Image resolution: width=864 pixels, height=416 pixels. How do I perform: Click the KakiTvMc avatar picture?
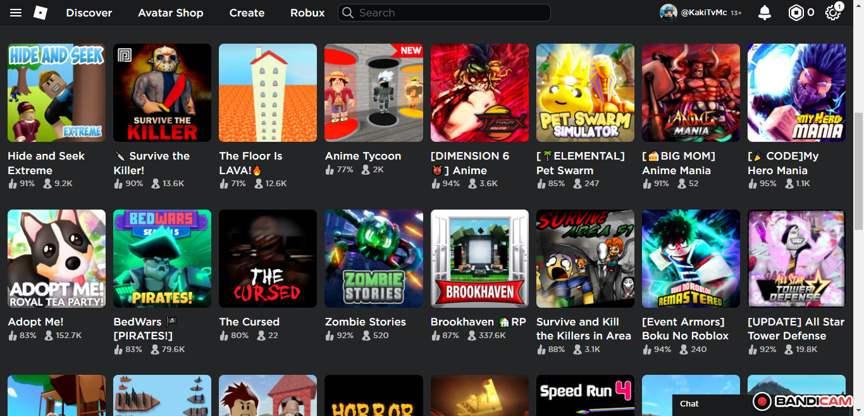click(668, 13)
